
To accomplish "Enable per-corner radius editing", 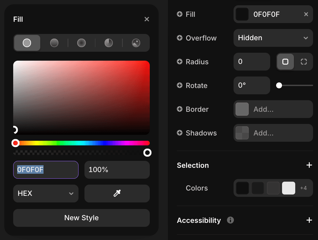I will pyautogui.click(x=303, y=62).
